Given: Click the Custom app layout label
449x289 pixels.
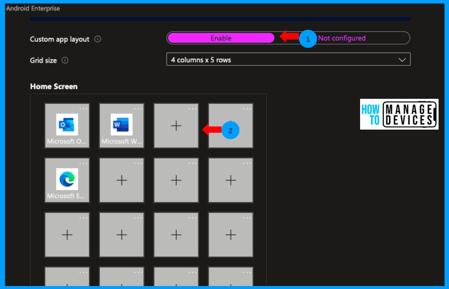Looking at the screenshot, I should 60,39.
